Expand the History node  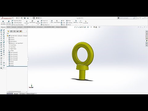(x=7, y=38)
